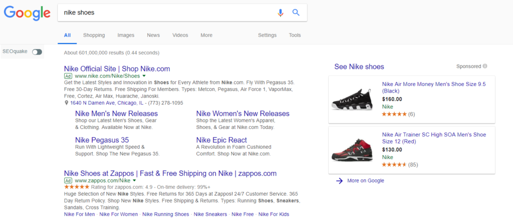The height and width of the screenshot is (221, 513).
Task: Click the results count text
Action: pyautogui.click(x=112, y=52)
